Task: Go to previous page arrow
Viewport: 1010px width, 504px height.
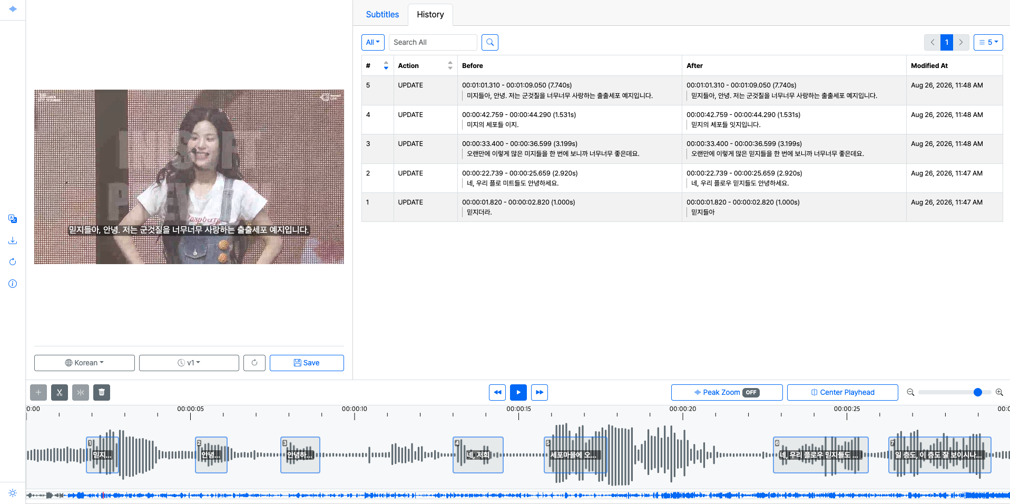Action: tap(933, 42)
